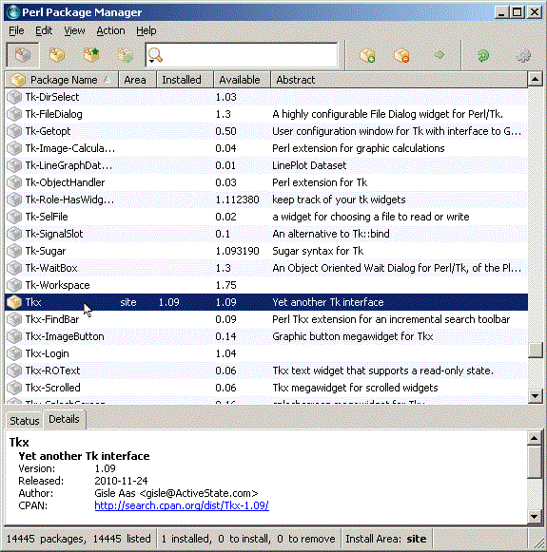Show all packages view icon
This screenshot has height=552, width=547.
pyautogui.click(x=23, y=55)
